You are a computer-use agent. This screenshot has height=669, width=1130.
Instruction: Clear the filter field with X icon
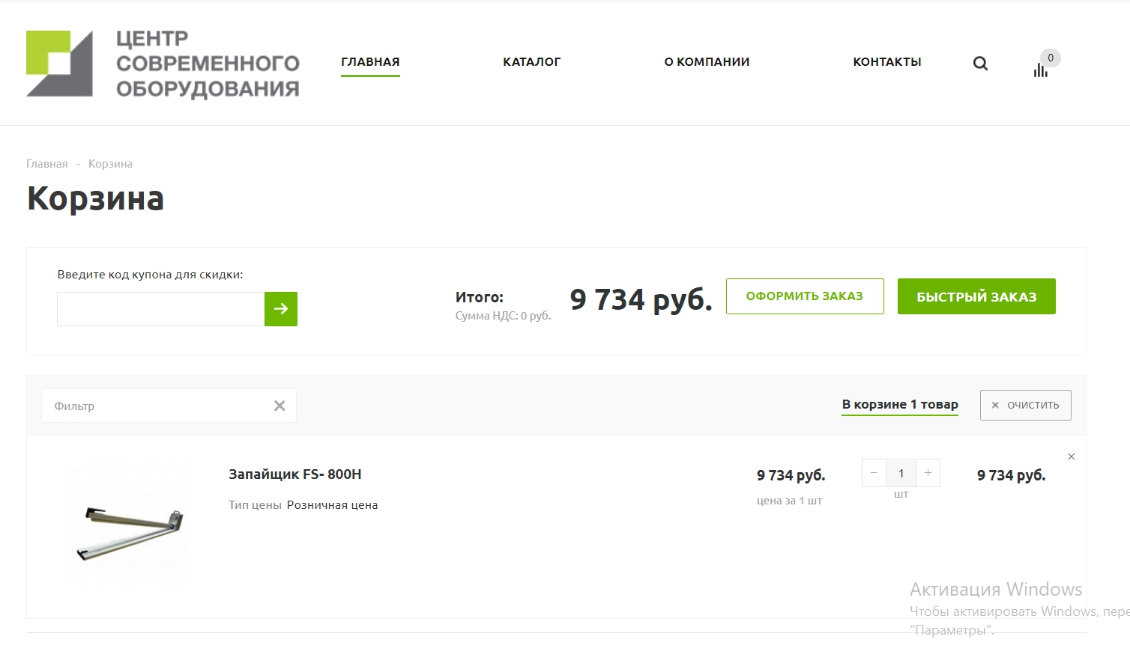click(280, 406)
